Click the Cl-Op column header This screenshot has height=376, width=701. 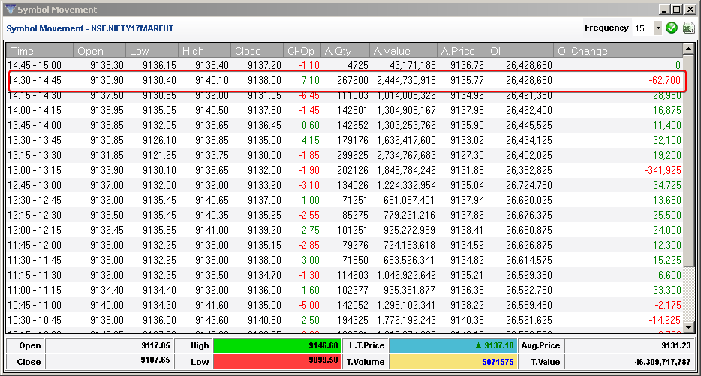point(302,51)
